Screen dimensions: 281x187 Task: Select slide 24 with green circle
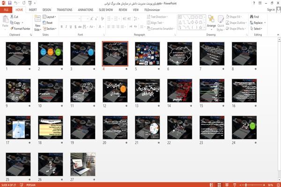pos(244,127)
